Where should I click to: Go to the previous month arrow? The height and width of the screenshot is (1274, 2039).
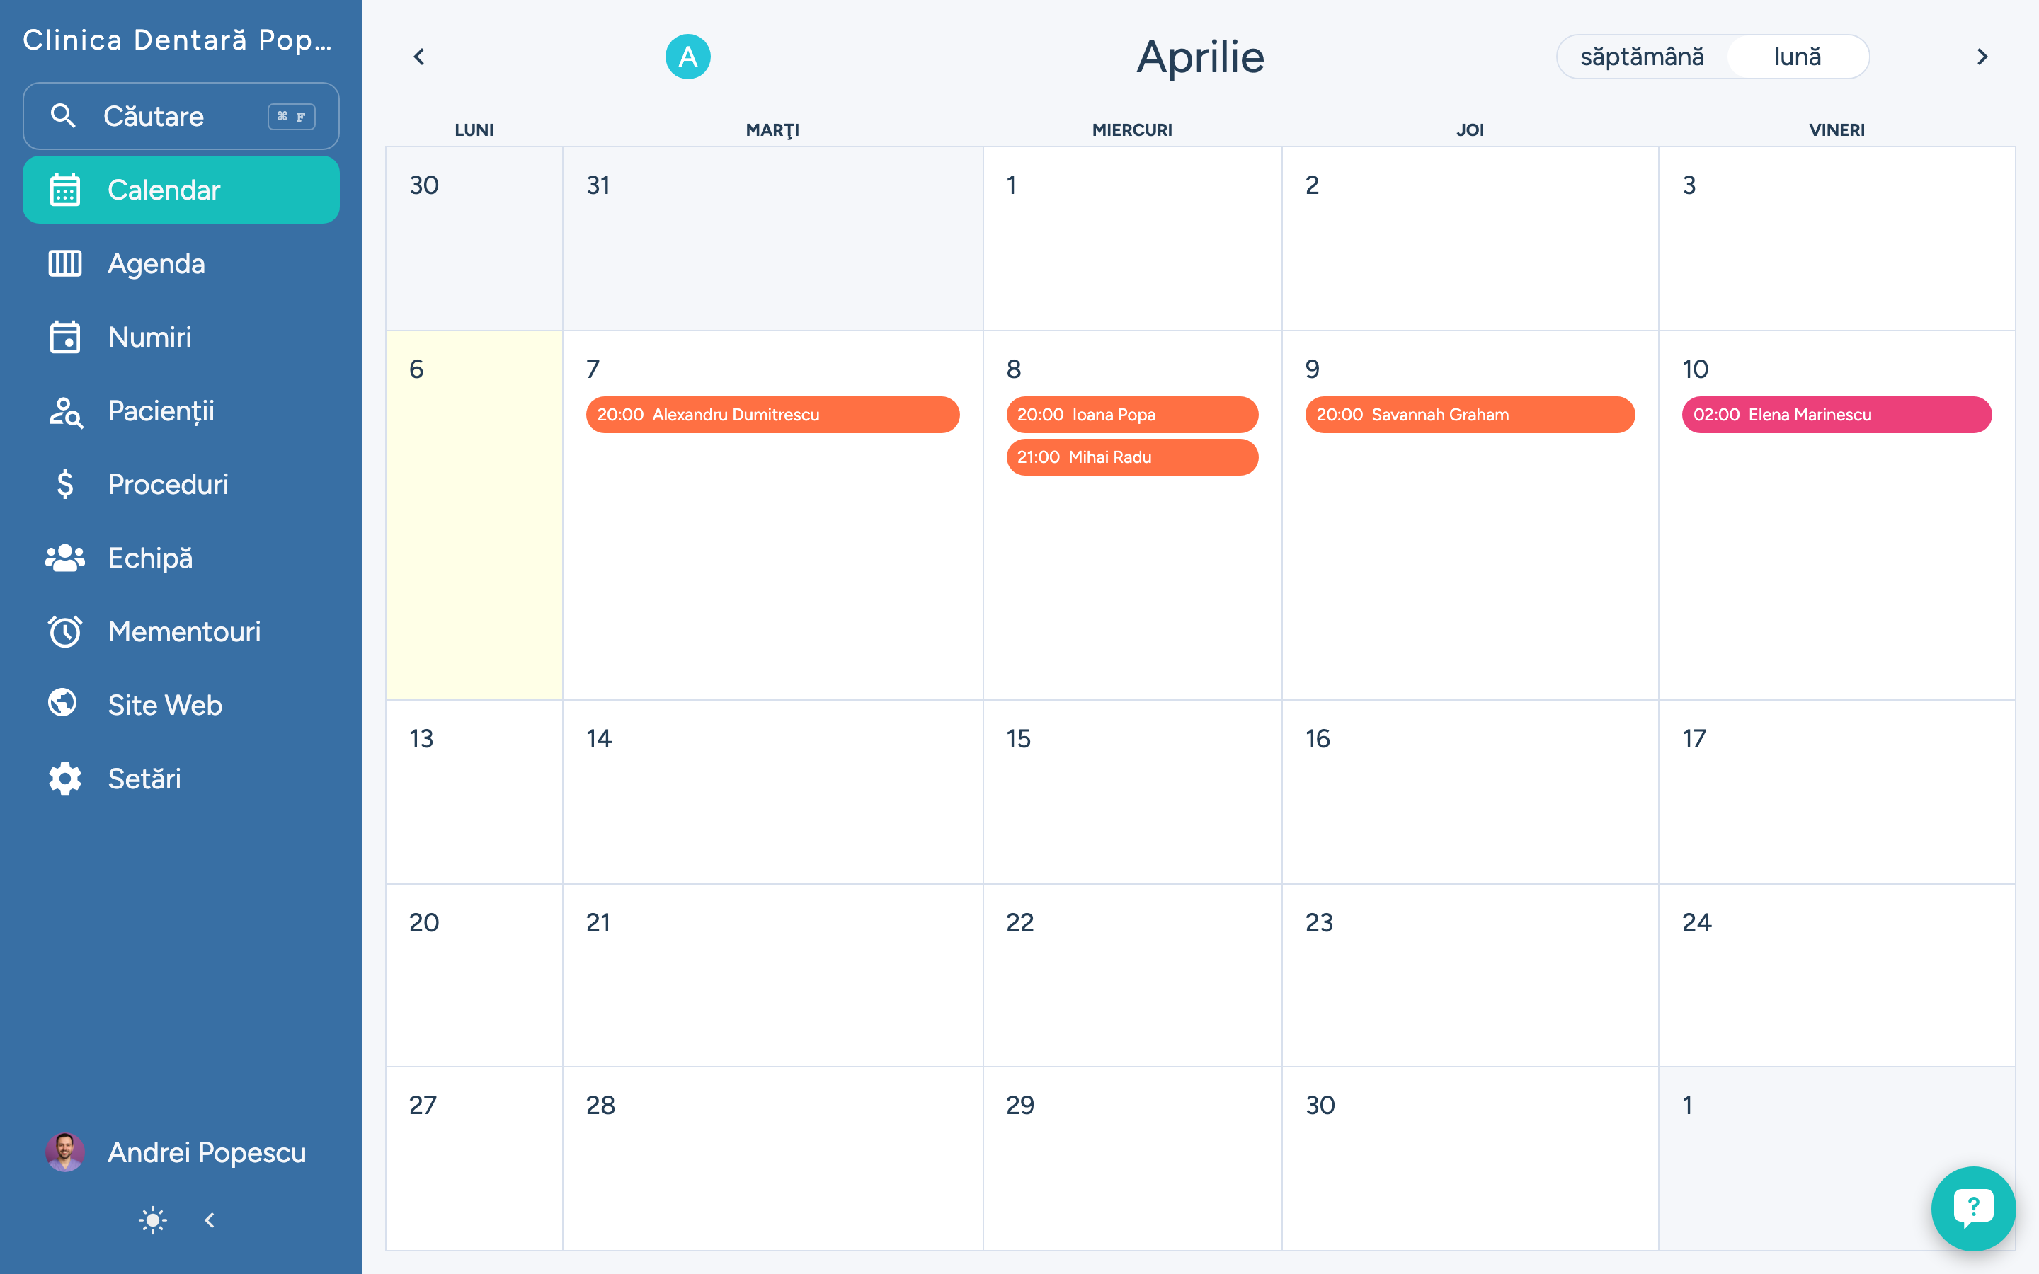tap(418, 57)
